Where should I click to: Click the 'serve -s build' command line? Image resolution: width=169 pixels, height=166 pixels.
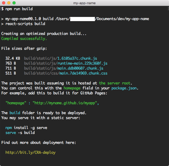(x=20, y=133)
